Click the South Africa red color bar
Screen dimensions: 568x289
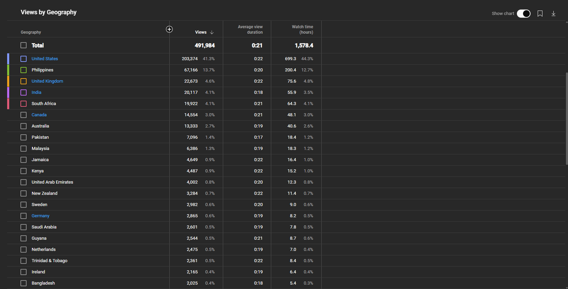coord(8,104)
